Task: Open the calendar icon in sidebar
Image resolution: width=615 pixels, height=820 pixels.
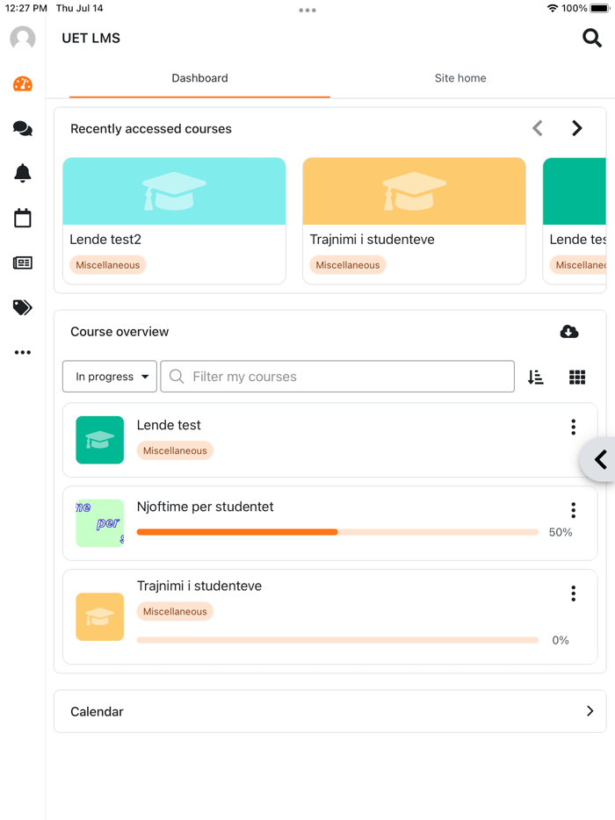Action: coord(23,218)
